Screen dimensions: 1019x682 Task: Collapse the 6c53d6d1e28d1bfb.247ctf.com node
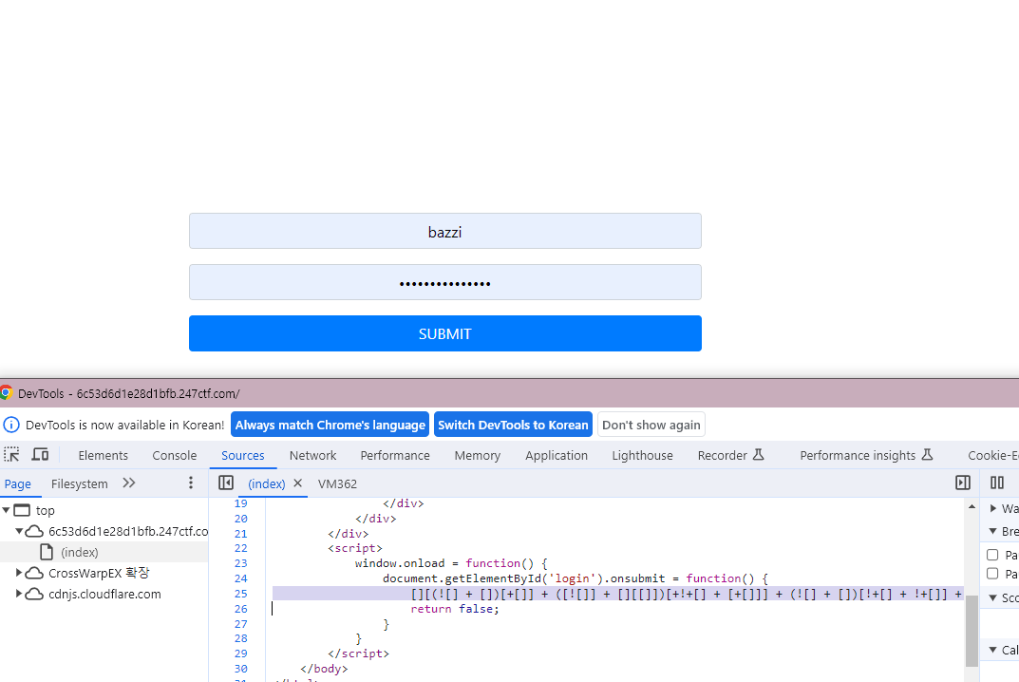click(x=19, y=531)
